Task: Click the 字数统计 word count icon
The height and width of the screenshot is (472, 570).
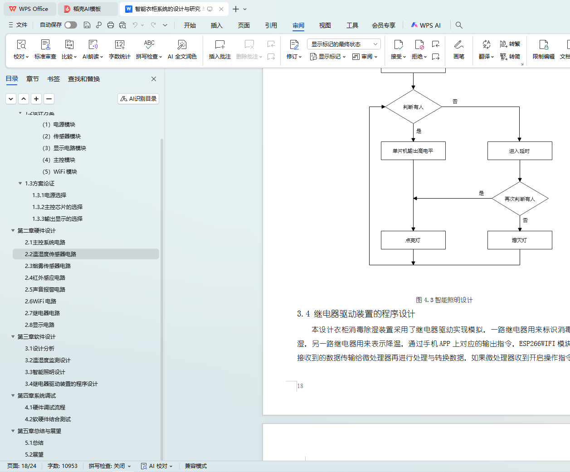Action: 119,49
